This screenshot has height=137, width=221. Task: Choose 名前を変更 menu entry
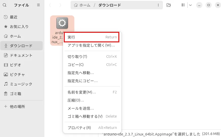(x=82, y=92)
